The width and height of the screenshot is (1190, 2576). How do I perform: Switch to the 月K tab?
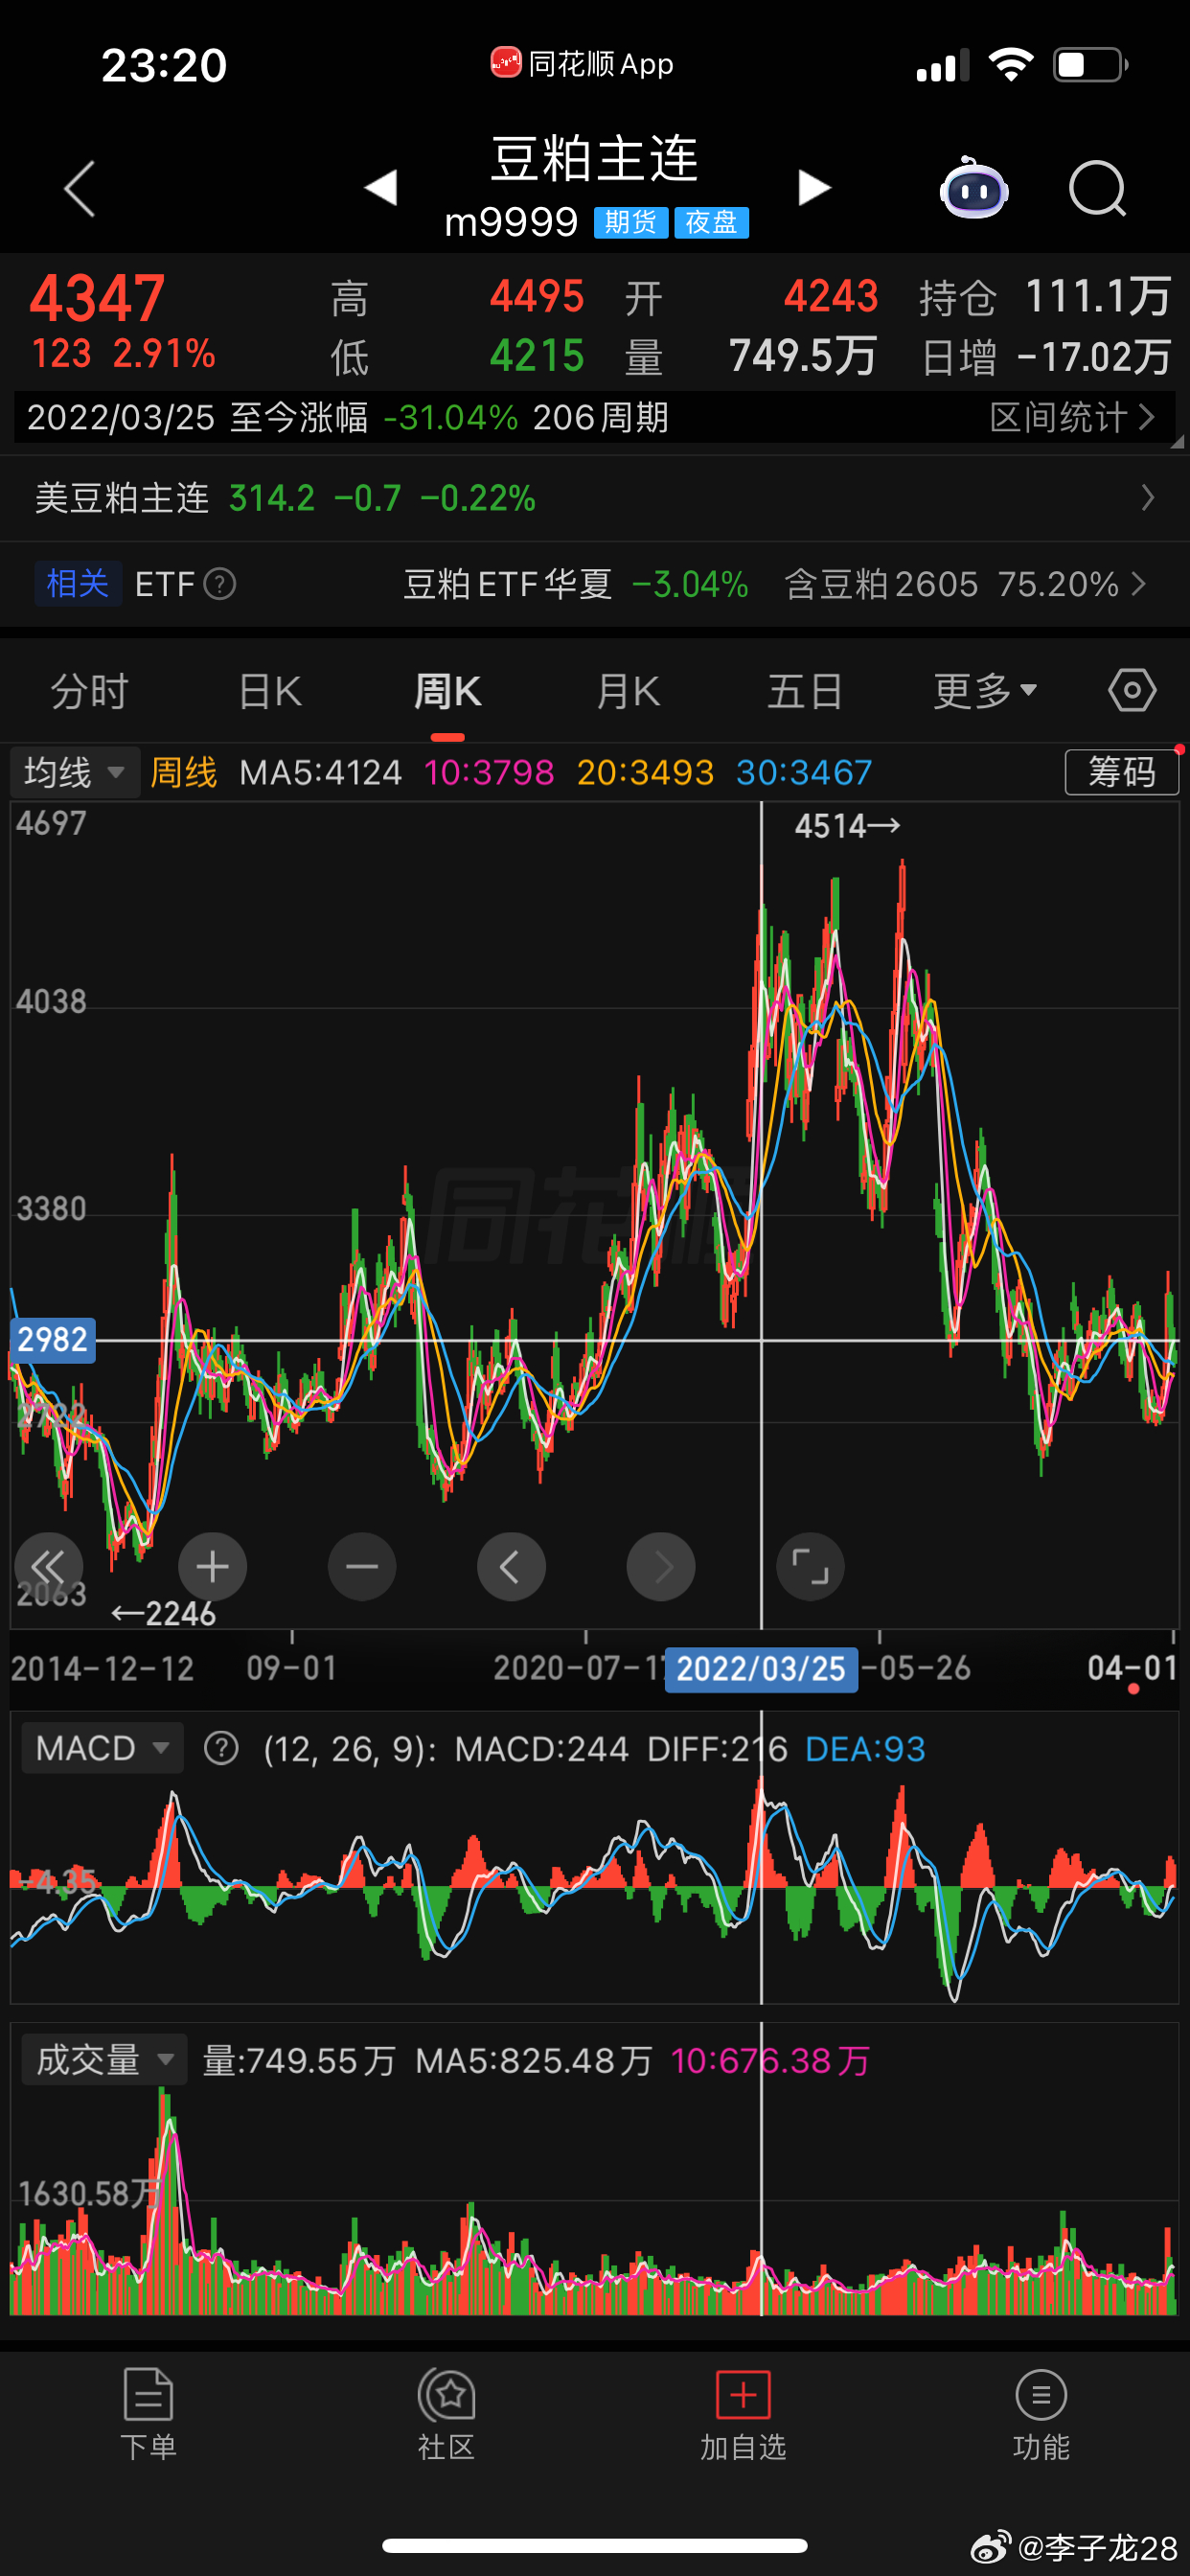628,691
